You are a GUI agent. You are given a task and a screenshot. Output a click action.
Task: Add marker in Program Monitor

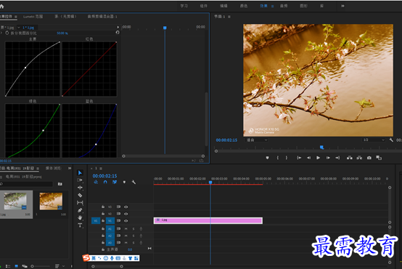click(x=268, y=158)
